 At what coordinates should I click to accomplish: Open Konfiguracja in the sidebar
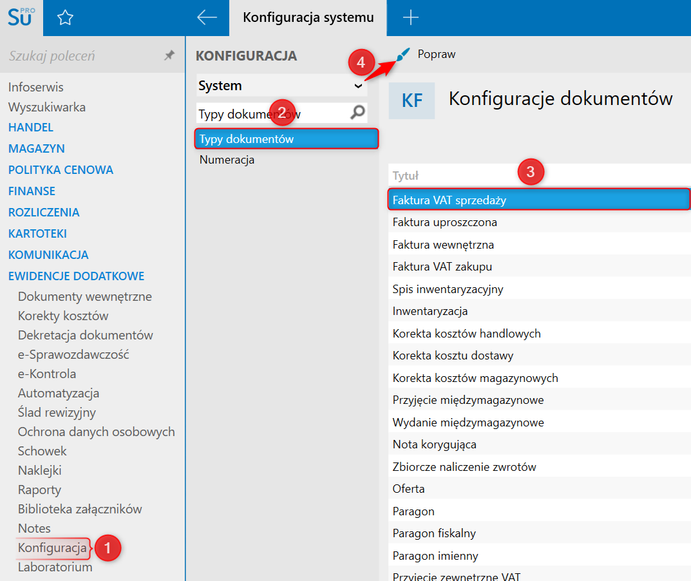pyautogui.click(x=52, y=548)
